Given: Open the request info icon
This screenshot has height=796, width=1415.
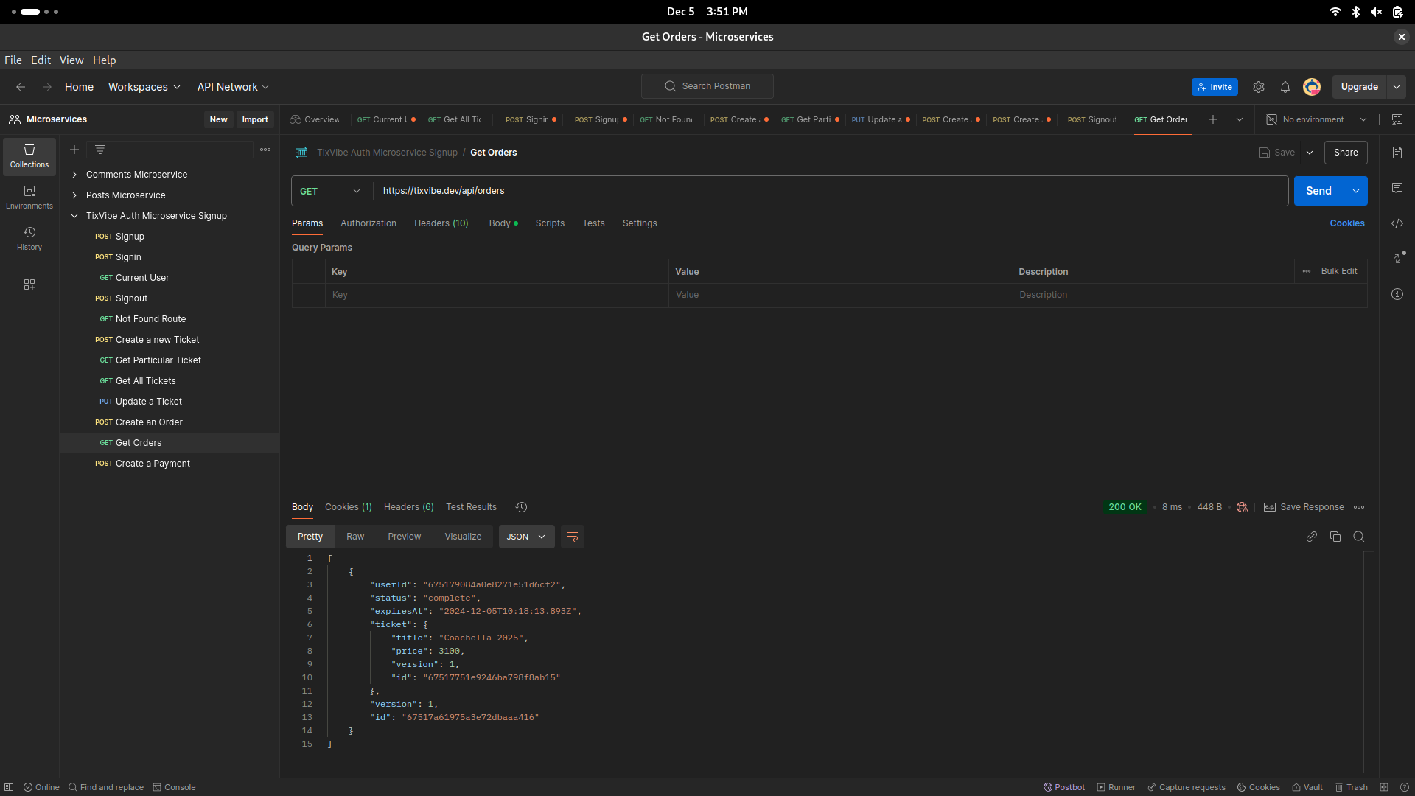Looking at the screenshot, I should click(1397, 294).
